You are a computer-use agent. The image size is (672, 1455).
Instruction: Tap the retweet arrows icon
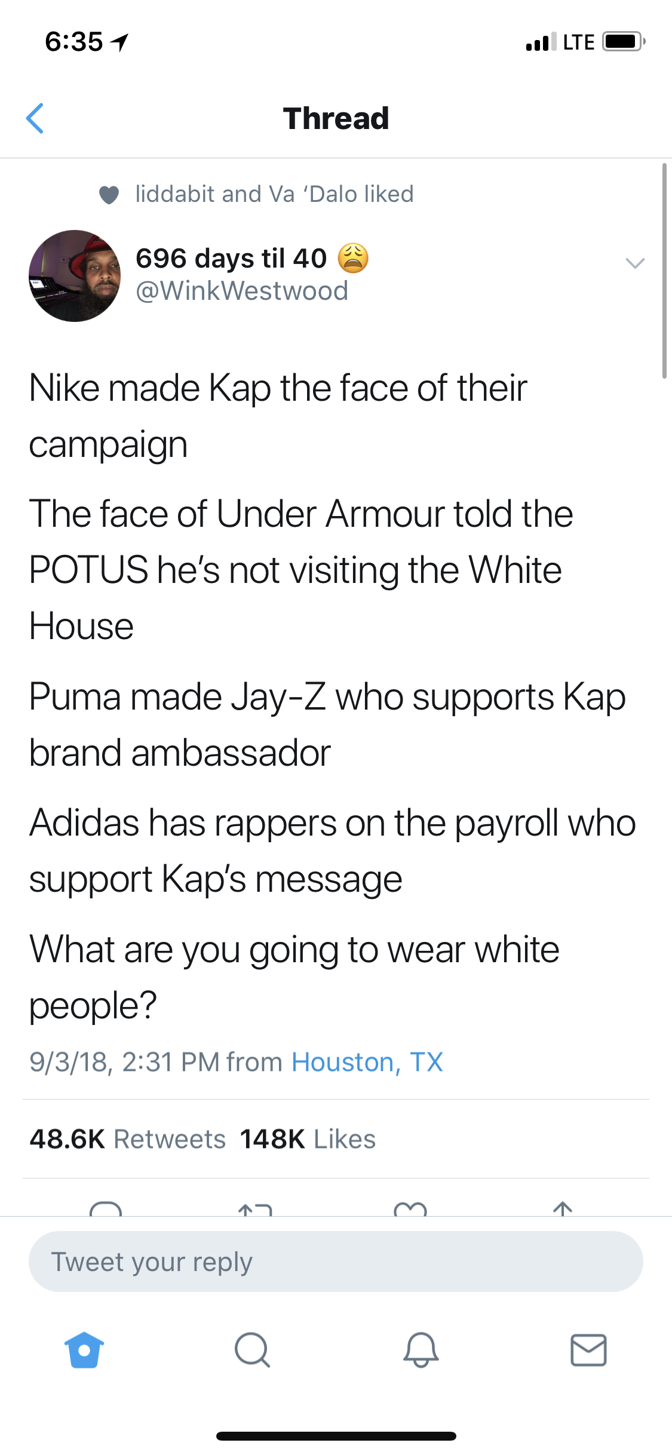(x=255, y=1209)
